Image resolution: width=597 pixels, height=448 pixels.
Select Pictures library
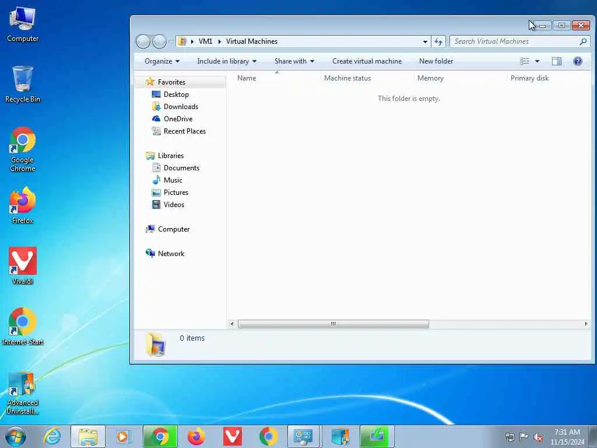coord(176,192)
